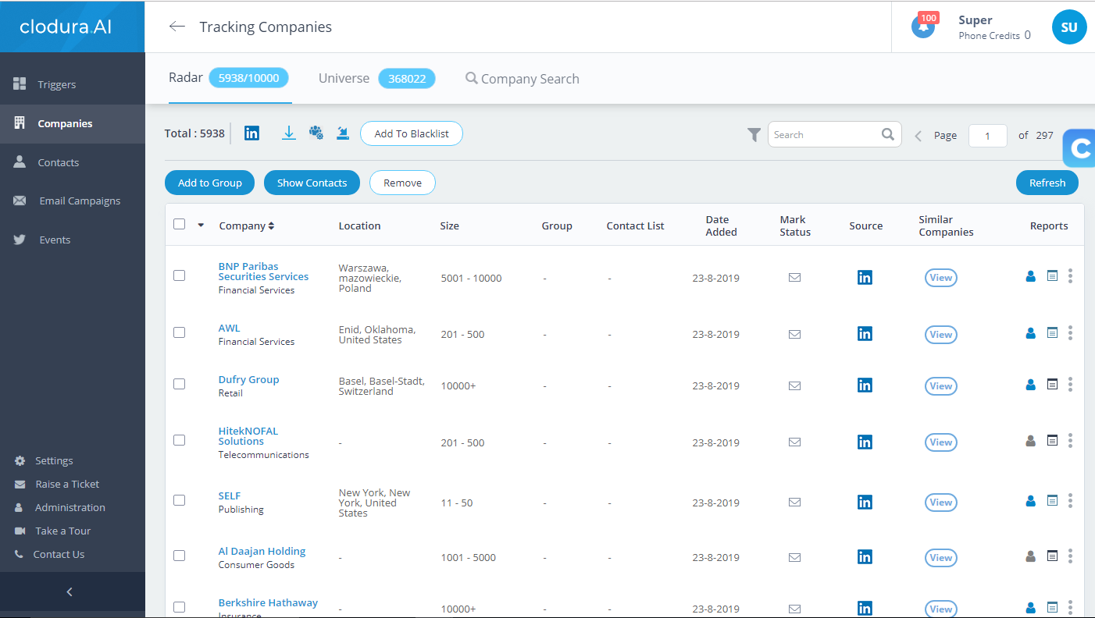
Task: Click the magnifier icon in the search box
Action: [888, 134]
